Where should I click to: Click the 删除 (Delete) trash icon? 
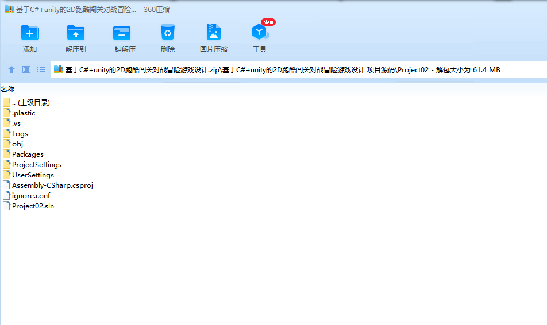pyautogui.click(x=168, y=32)
